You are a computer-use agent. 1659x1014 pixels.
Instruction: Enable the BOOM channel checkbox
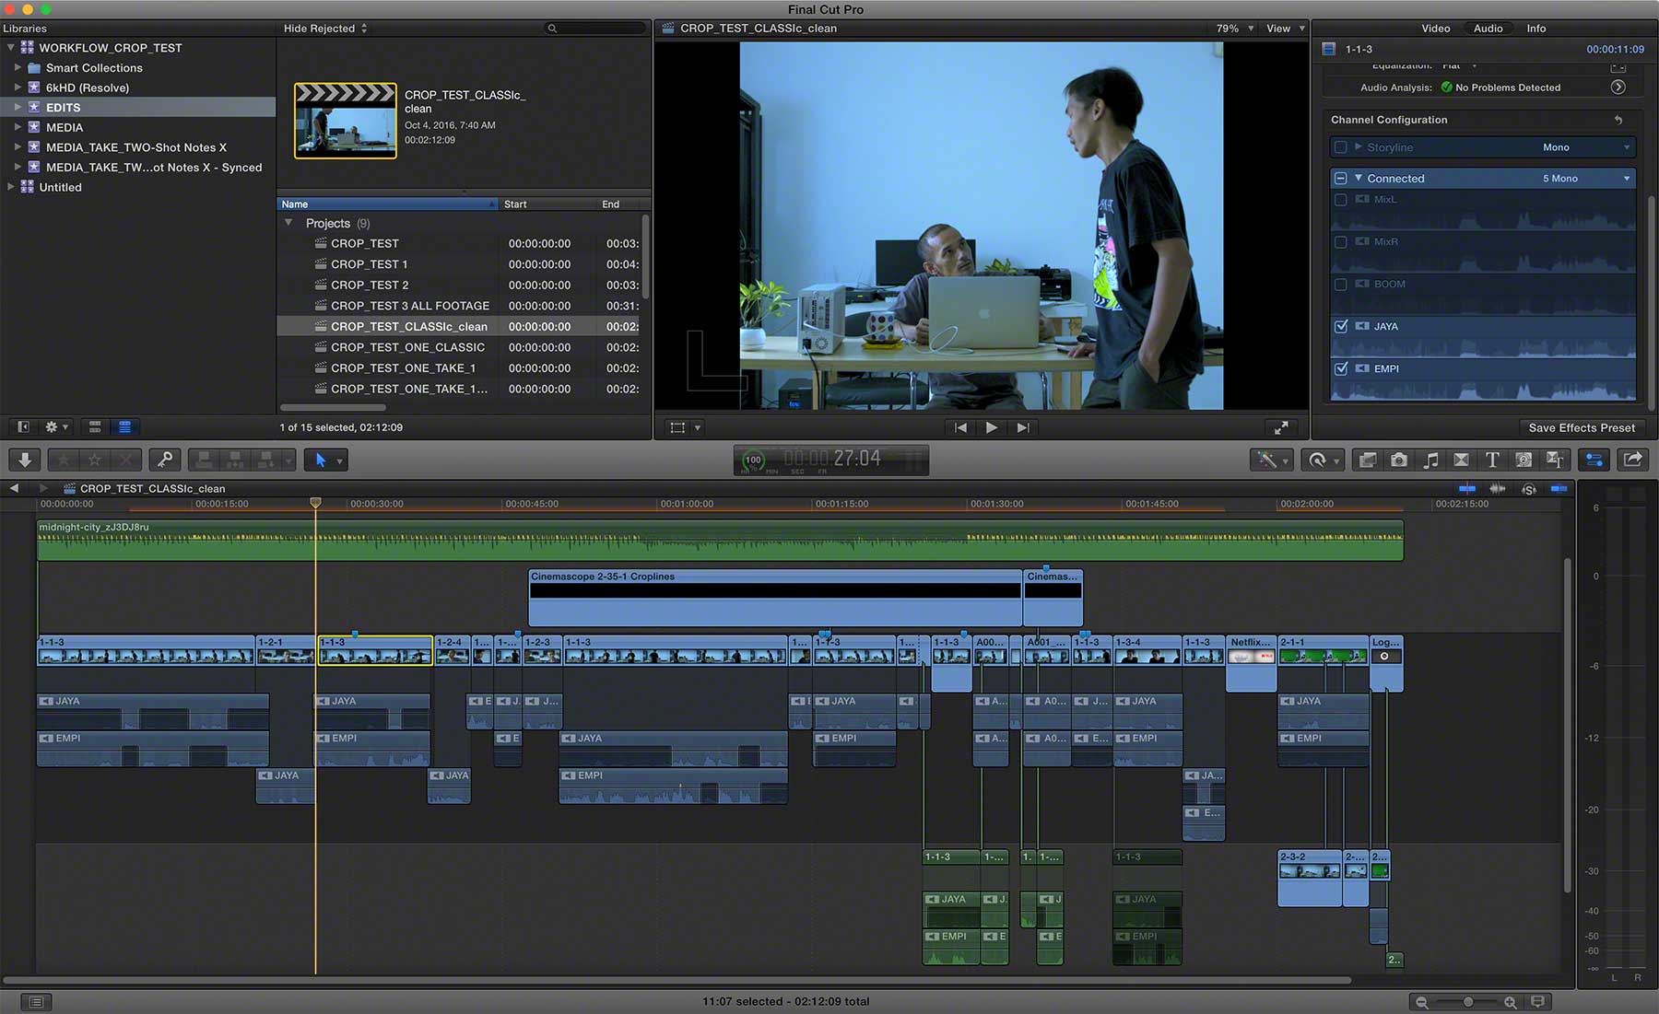[x=1341, y=284]
